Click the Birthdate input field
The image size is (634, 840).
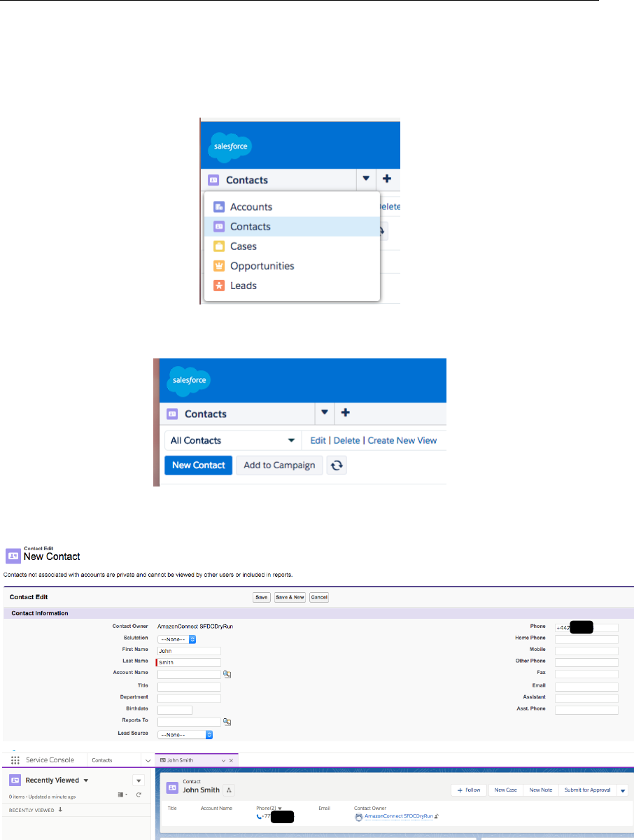[174, 710]
